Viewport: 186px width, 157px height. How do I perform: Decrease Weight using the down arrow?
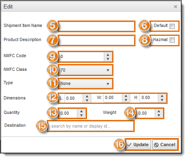159,116
